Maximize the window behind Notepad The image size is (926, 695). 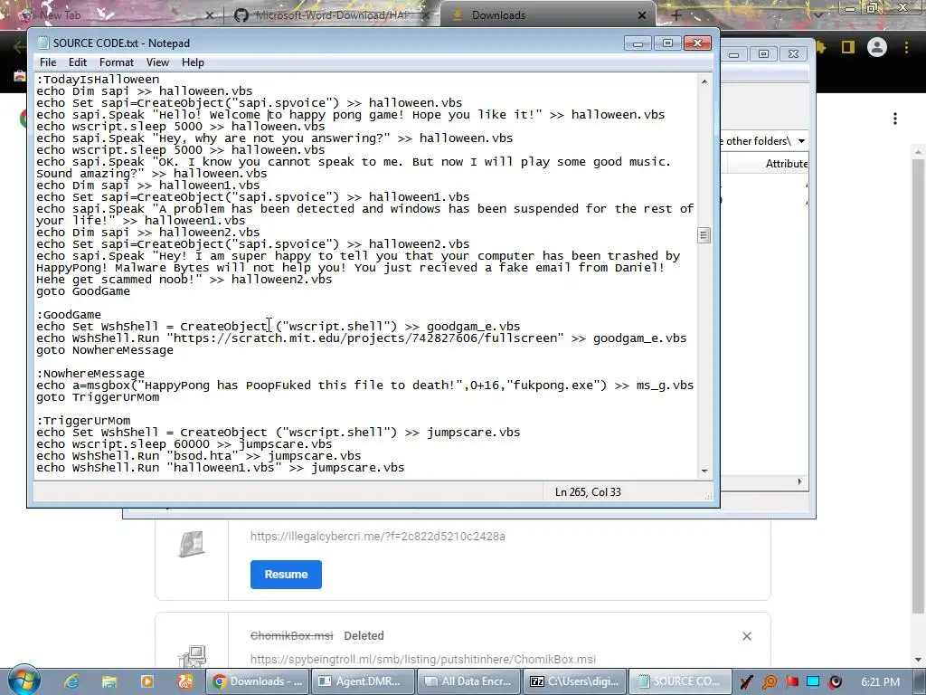click(x=763, y=53)
